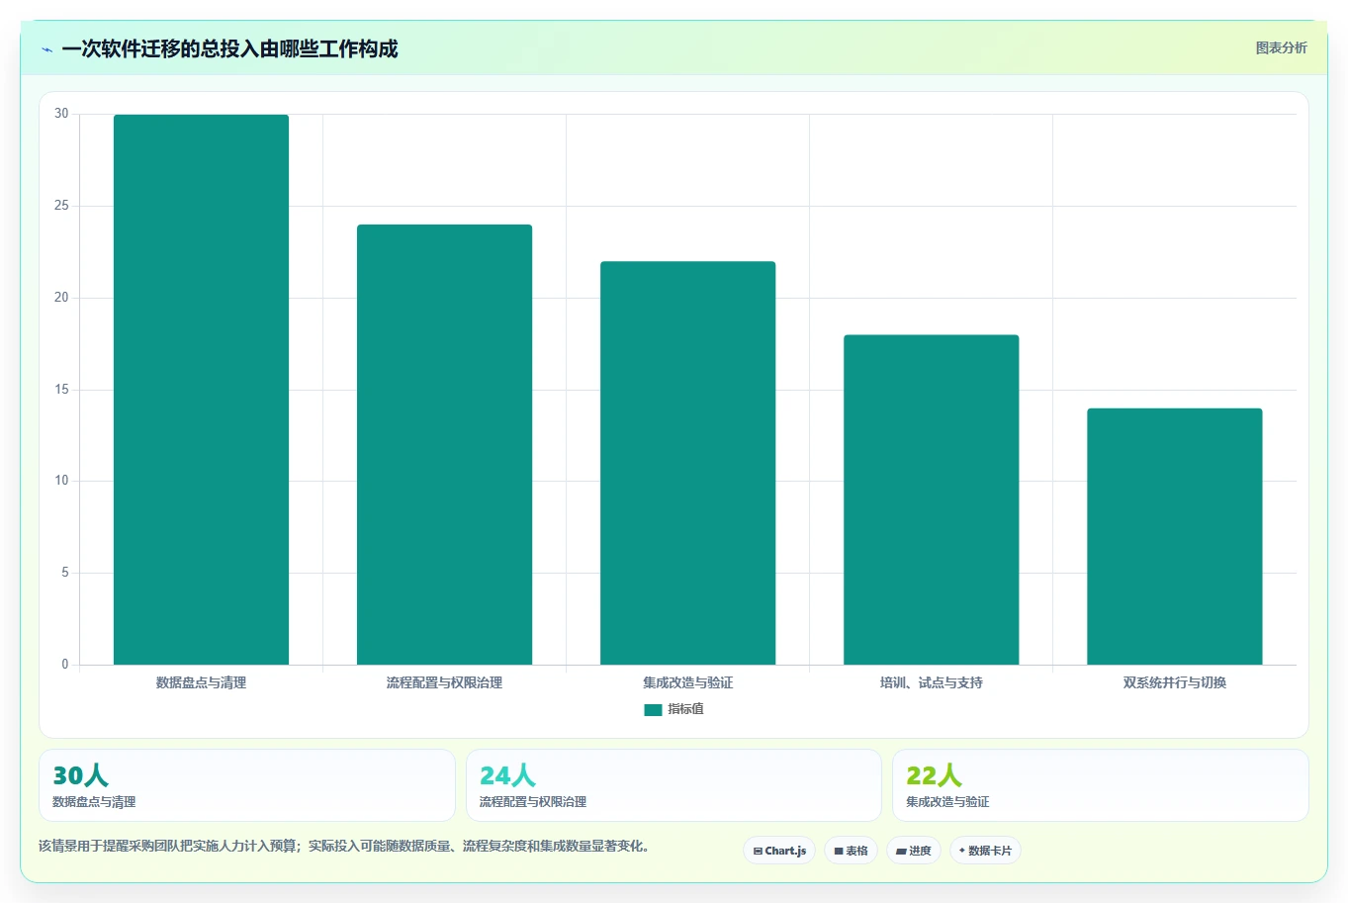Click the footnote text starting 该情景用于提醒采购团队
Viewport: 1348px width, 903px height.
[344, 846]
